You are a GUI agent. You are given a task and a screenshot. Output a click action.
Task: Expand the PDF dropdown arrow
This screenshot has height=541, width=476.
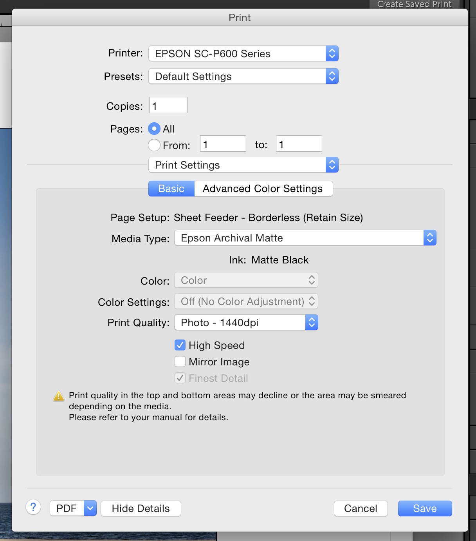point(90,508)
